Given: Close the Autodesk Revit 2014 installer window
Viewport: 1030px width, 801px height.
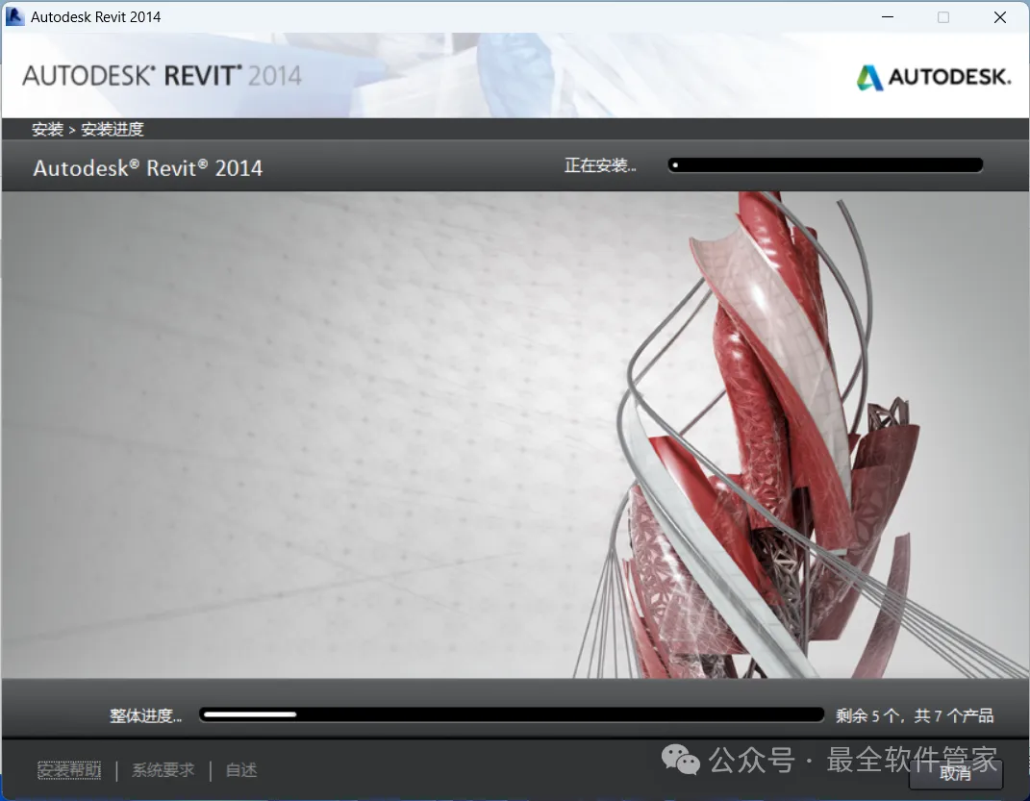Looking at the screenshot, I should (x=1000, y=17).
